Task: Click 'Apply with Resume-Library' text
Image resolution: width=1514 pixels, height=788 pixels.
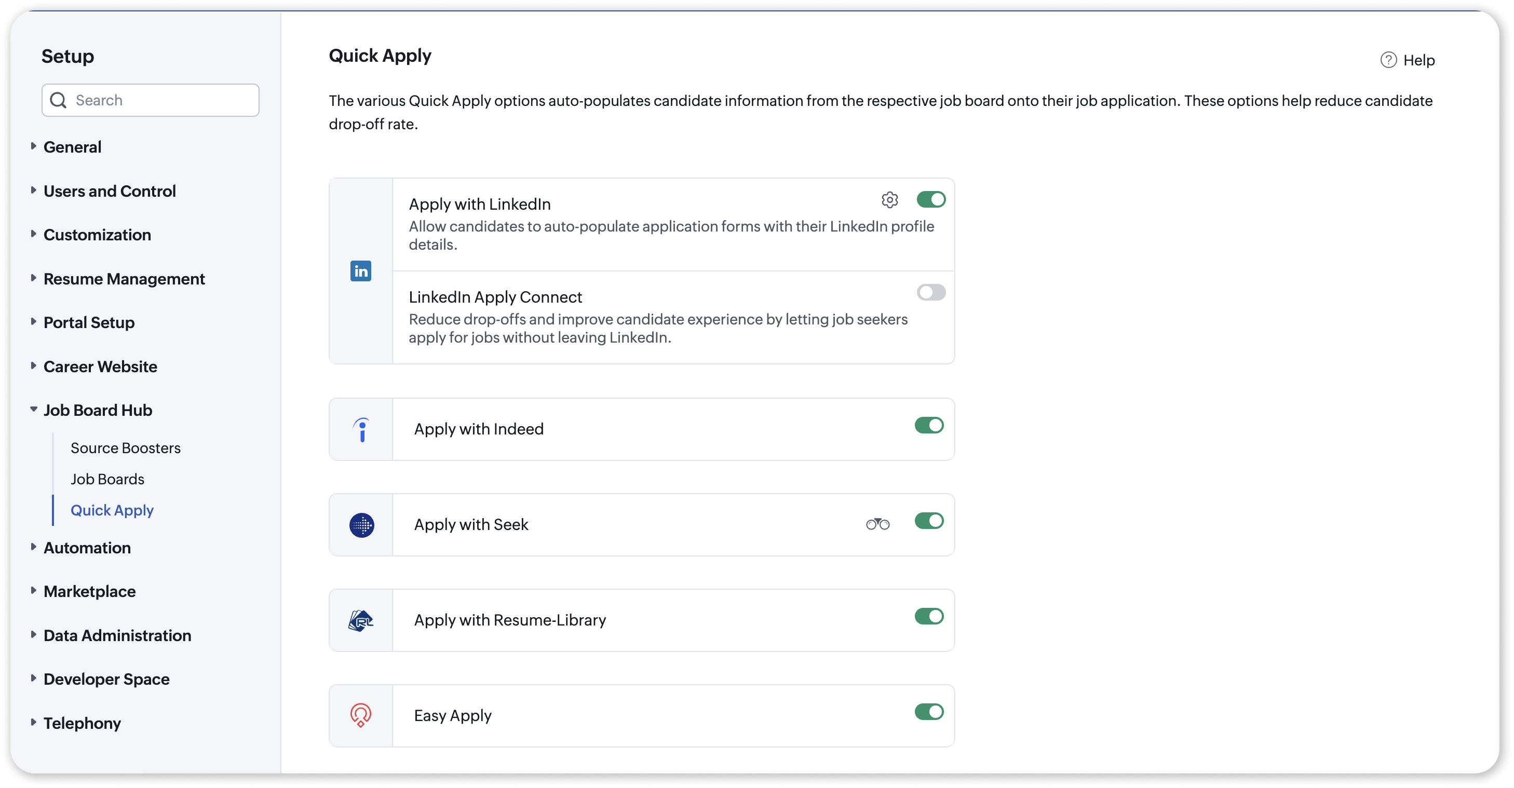Action: pyautogui.click(x=509, y=620)
